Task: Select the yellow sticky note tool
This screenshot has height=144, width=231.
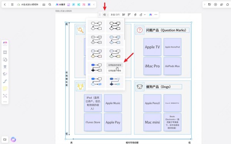Action: click(x=5, y=89)
